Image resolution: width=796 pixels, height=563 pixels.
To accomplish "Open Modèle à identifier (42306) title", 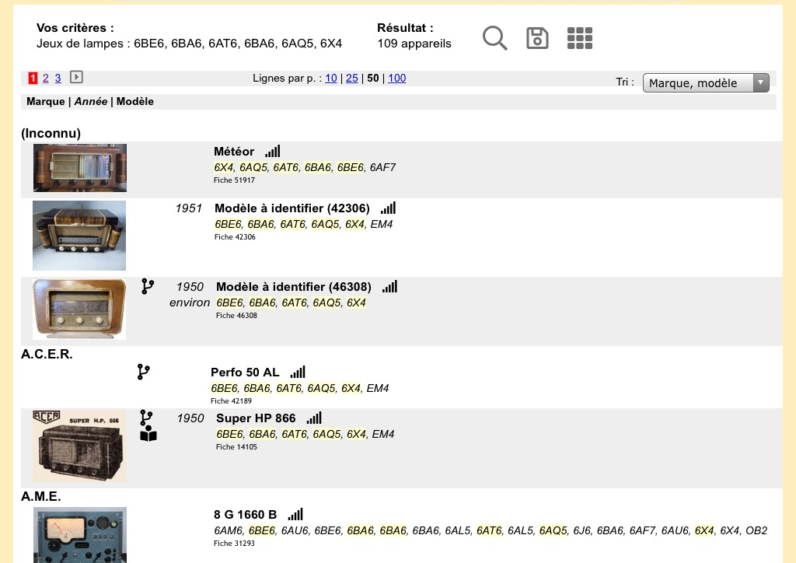I will click(292, 208).
